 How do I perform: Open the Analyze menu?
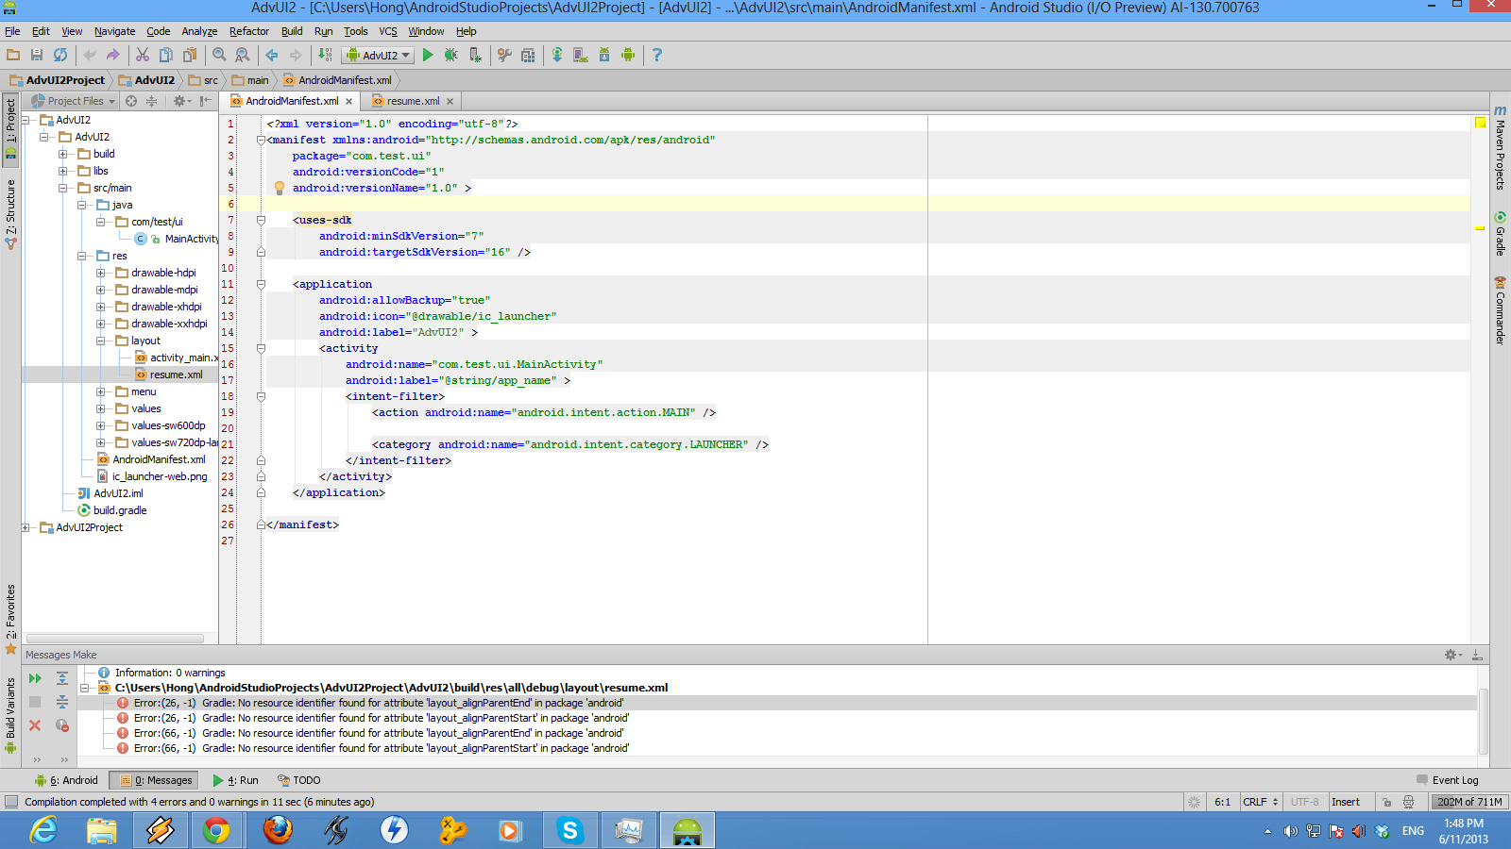pyautogui.click(x=199, y=31)
